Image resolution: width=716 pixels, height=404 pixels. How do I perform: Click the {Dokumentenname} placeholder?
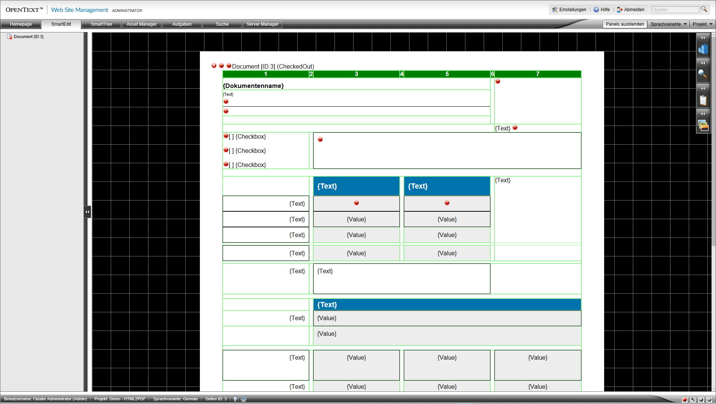(x=253, y=86)
